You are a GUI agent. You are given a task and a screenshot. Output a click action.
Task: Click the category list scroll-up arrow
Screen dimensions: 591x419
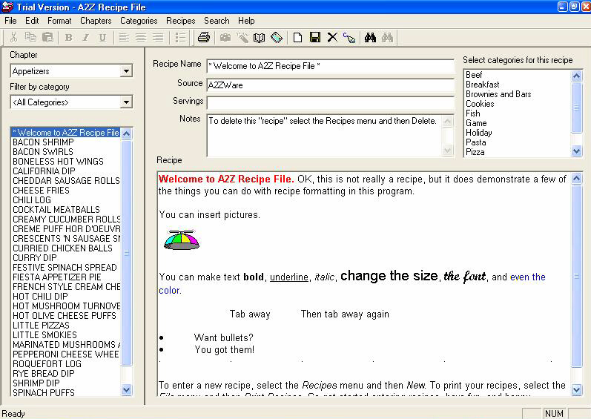pos(576,76)
